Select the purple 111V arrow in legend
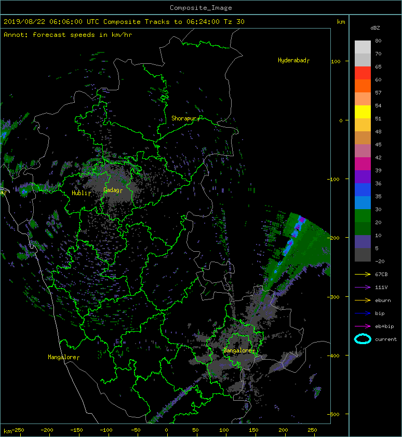This screenshot has width=402, height=437. [x=363, y=288]
